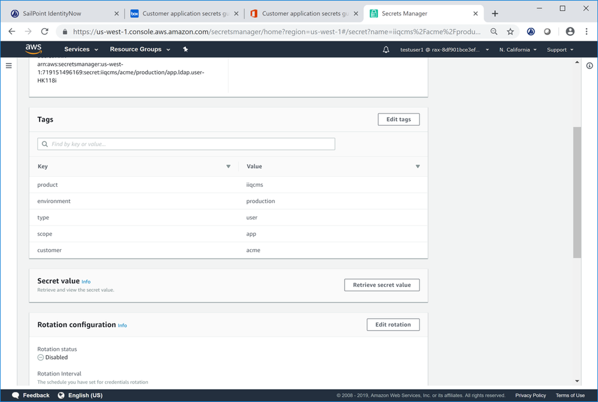Open Info link next to Secret value
Screen dimensions: 598x402
point(86,282)
